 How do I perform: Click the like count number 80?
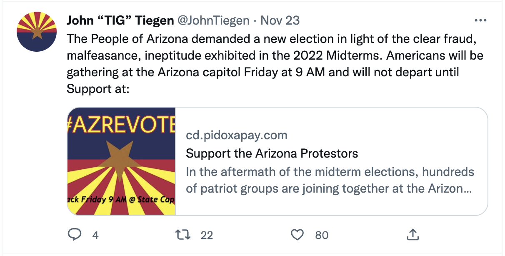(x=322, y=235)
